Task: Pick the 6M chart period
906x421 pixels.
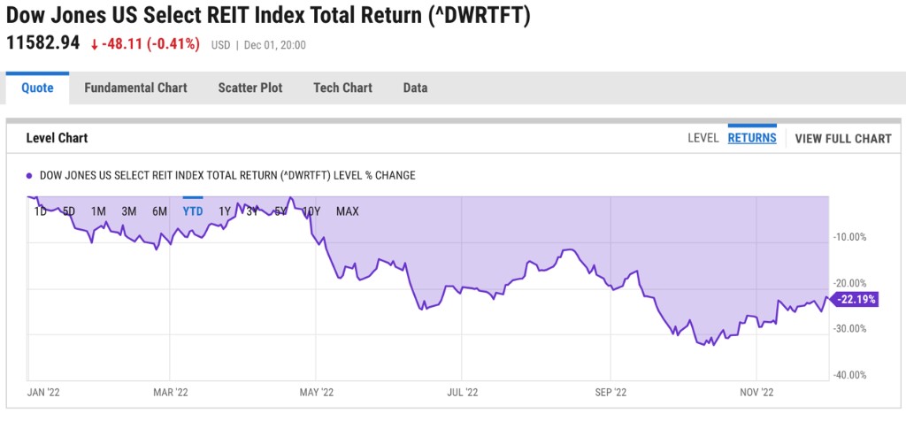Action: click(159, 211)
